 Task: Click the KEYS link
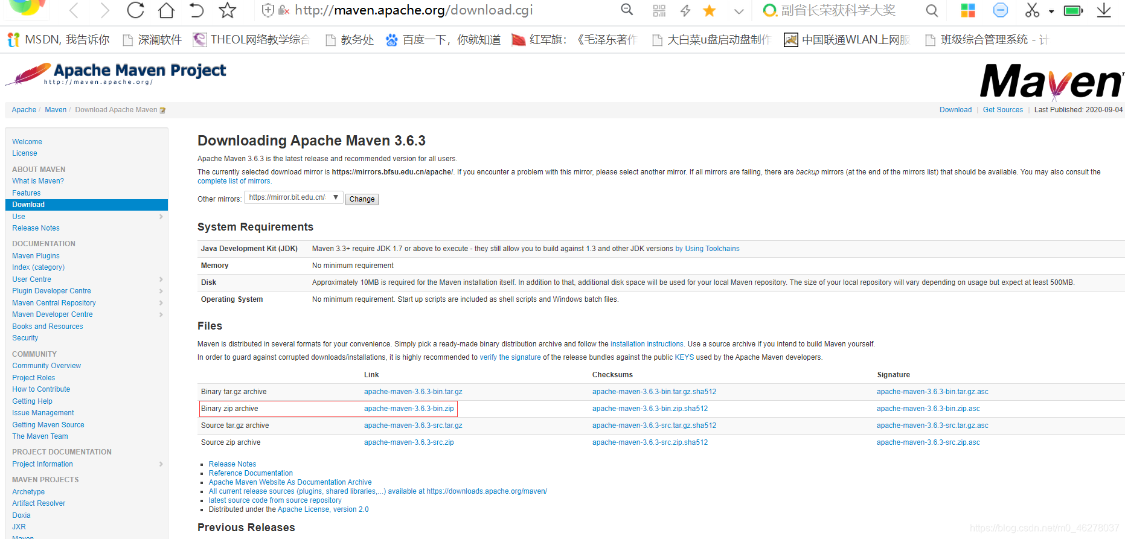click(684, 357)
